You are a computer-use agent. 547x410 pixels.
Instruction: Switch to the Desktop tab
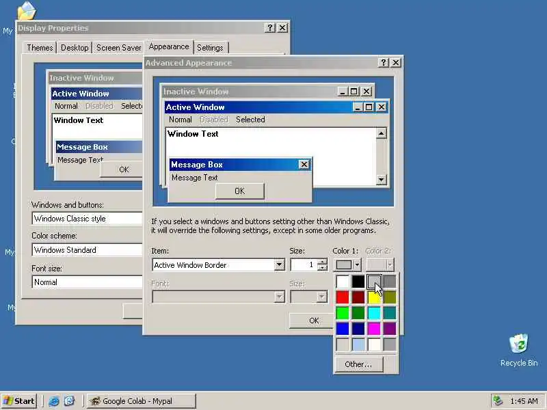coord(75,48)
